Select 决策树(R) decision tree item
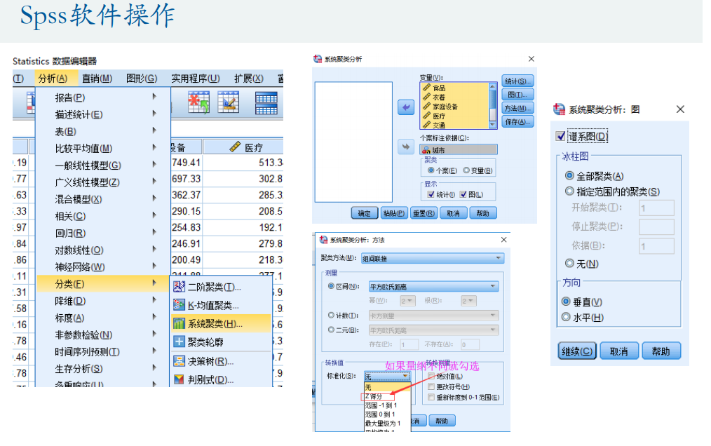711x446 pixels. click(x=210, y=362)
